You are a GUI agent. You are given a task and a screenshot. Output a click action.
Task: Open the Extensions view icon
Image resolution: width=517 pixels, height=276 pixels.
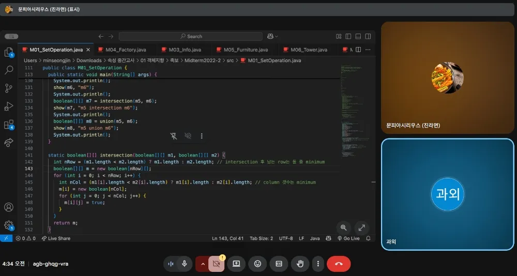pos(9,125)
